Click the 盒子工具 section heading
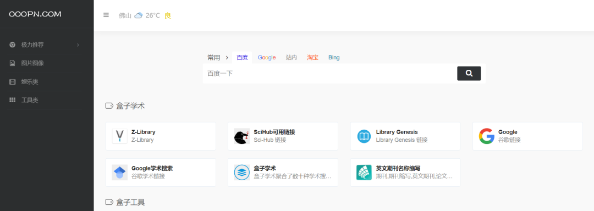 pos(130,202)
